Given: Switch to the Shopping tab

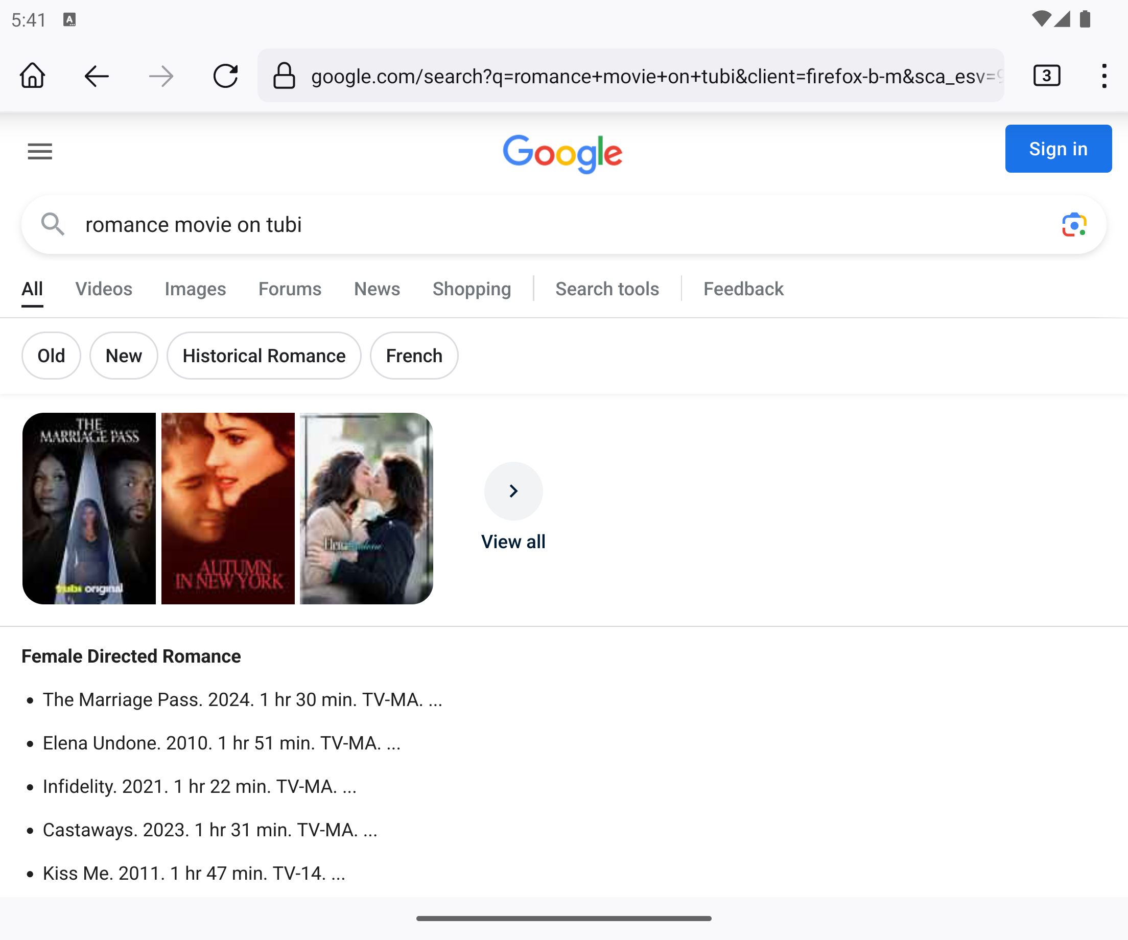Looking at the screenshot, I should (x=472, y=289).
